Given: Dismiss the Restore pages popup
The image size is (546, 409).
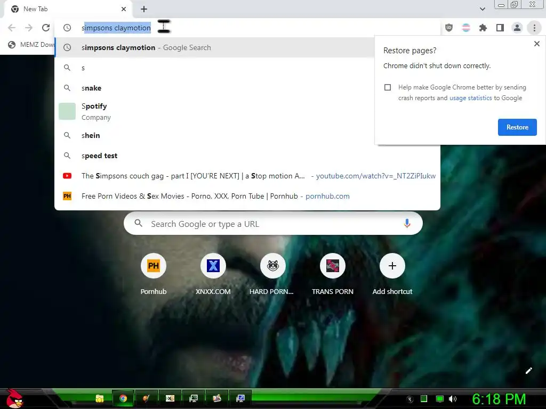Looking at the screenshot, I should pos(536,44).
